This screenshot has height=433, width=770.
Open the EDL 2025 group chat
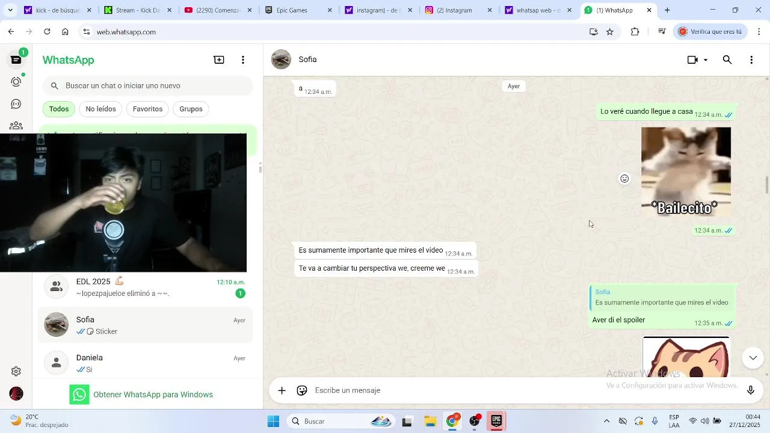[x=145, y=287]
